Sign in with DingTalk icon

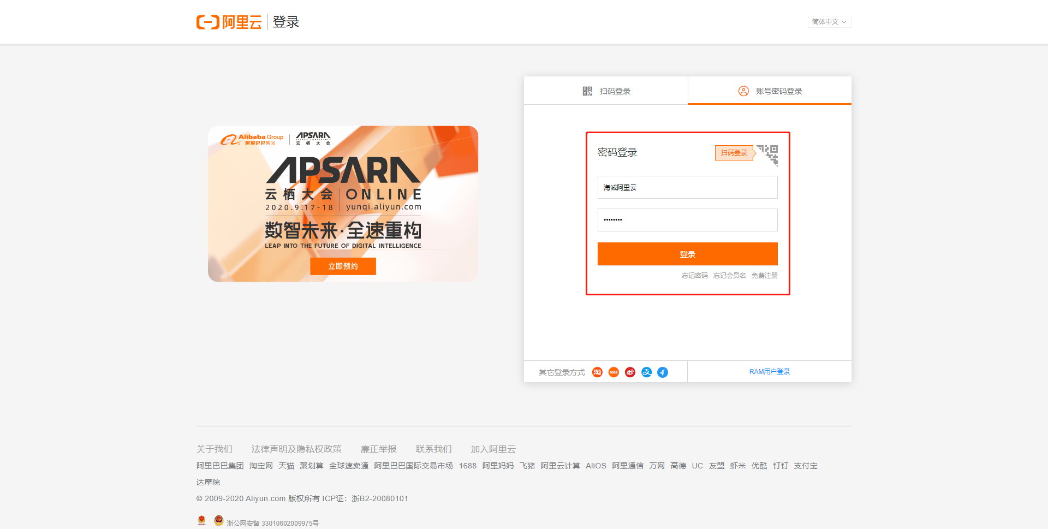663,372
